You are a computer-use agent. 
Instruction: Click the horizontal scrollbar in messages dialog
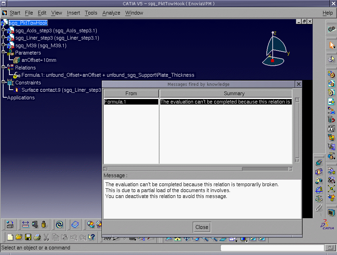tap(175, 169)
